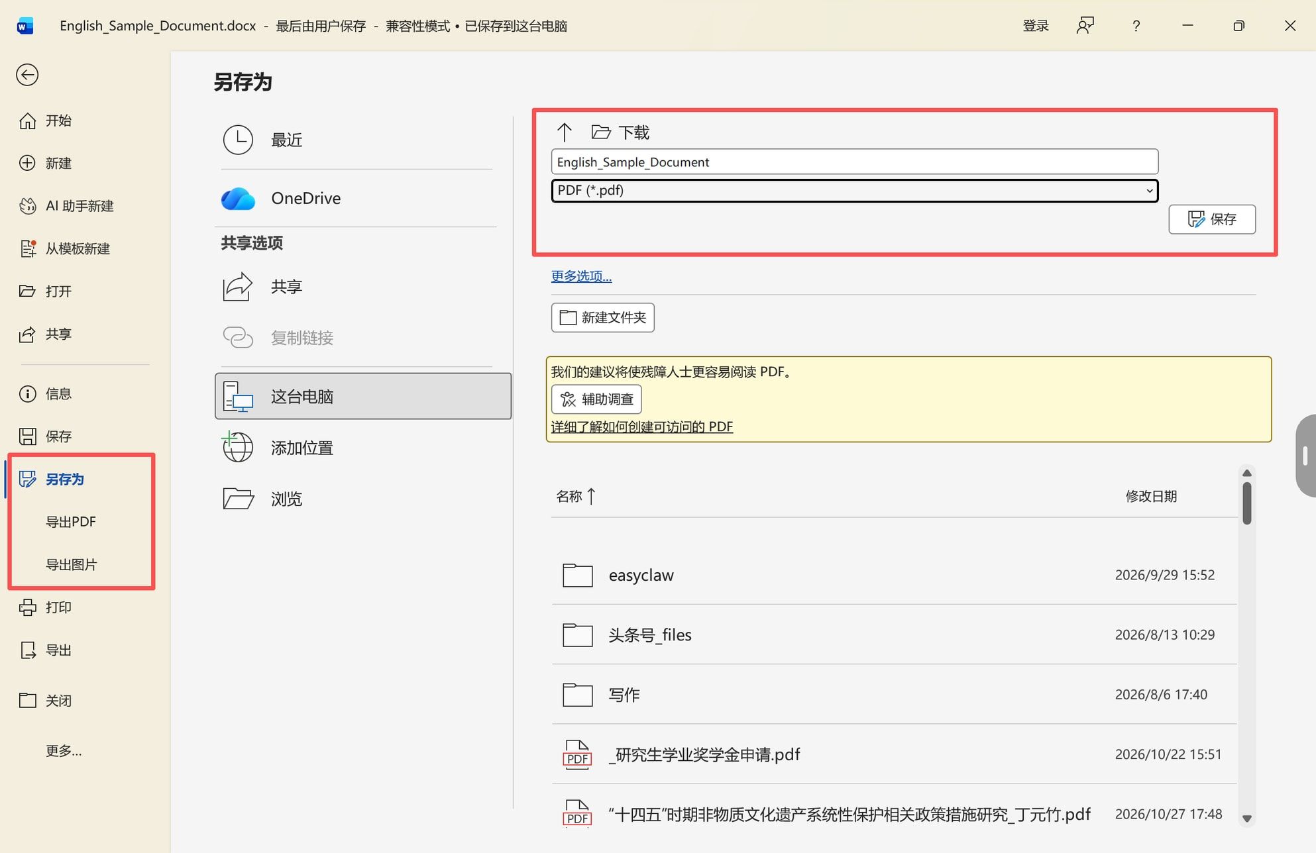
Task: Open the 开始 home page
Action: [45, 121]
